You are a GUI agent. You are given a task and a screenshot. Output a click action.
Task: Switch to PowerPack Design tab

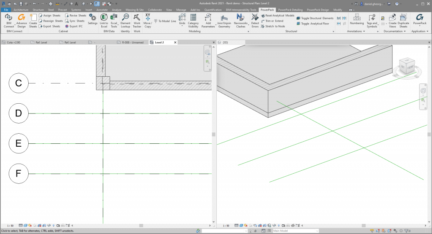(318, 10)
